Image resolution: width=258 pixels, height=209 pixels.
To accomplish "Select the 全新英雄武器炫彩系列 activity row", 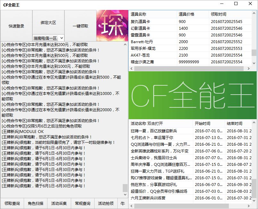I will 190,151.
